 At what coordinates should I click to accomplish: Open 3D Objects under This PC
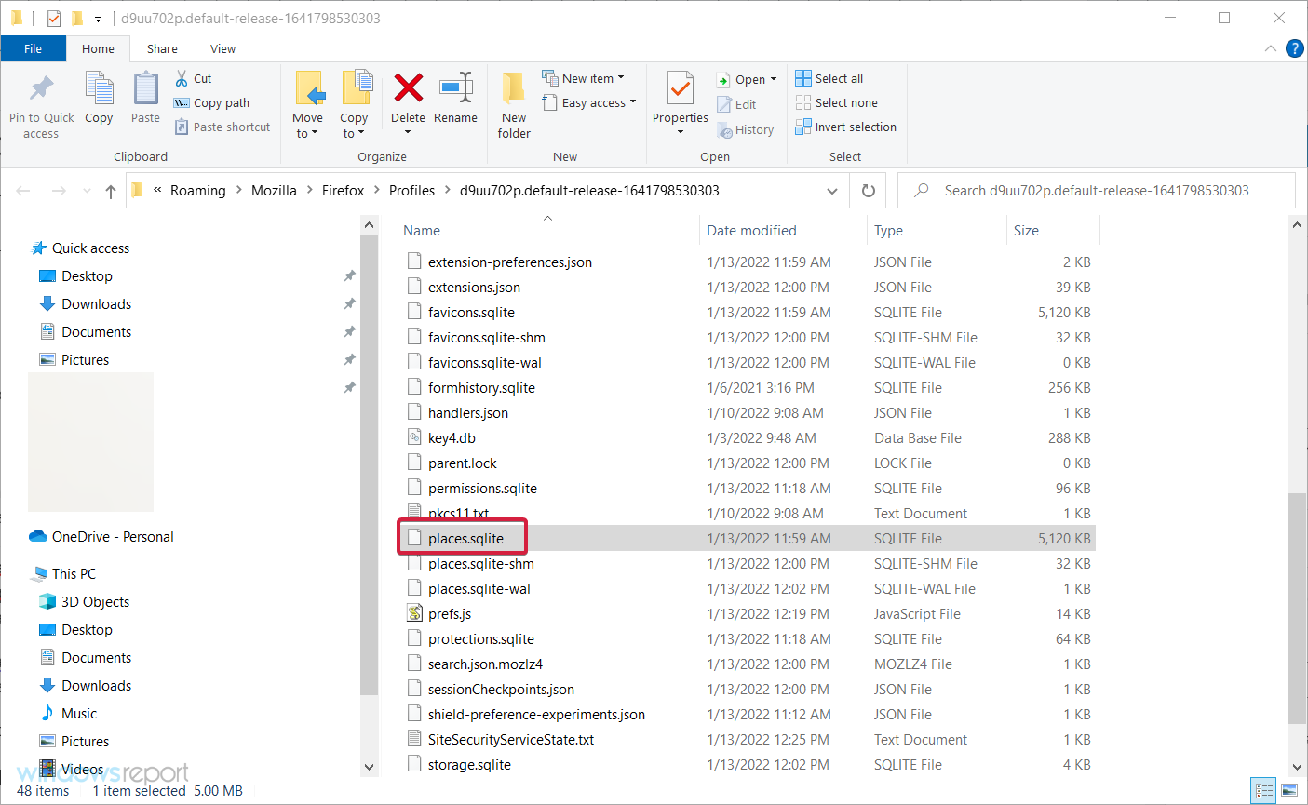click(x=95, y=602)
